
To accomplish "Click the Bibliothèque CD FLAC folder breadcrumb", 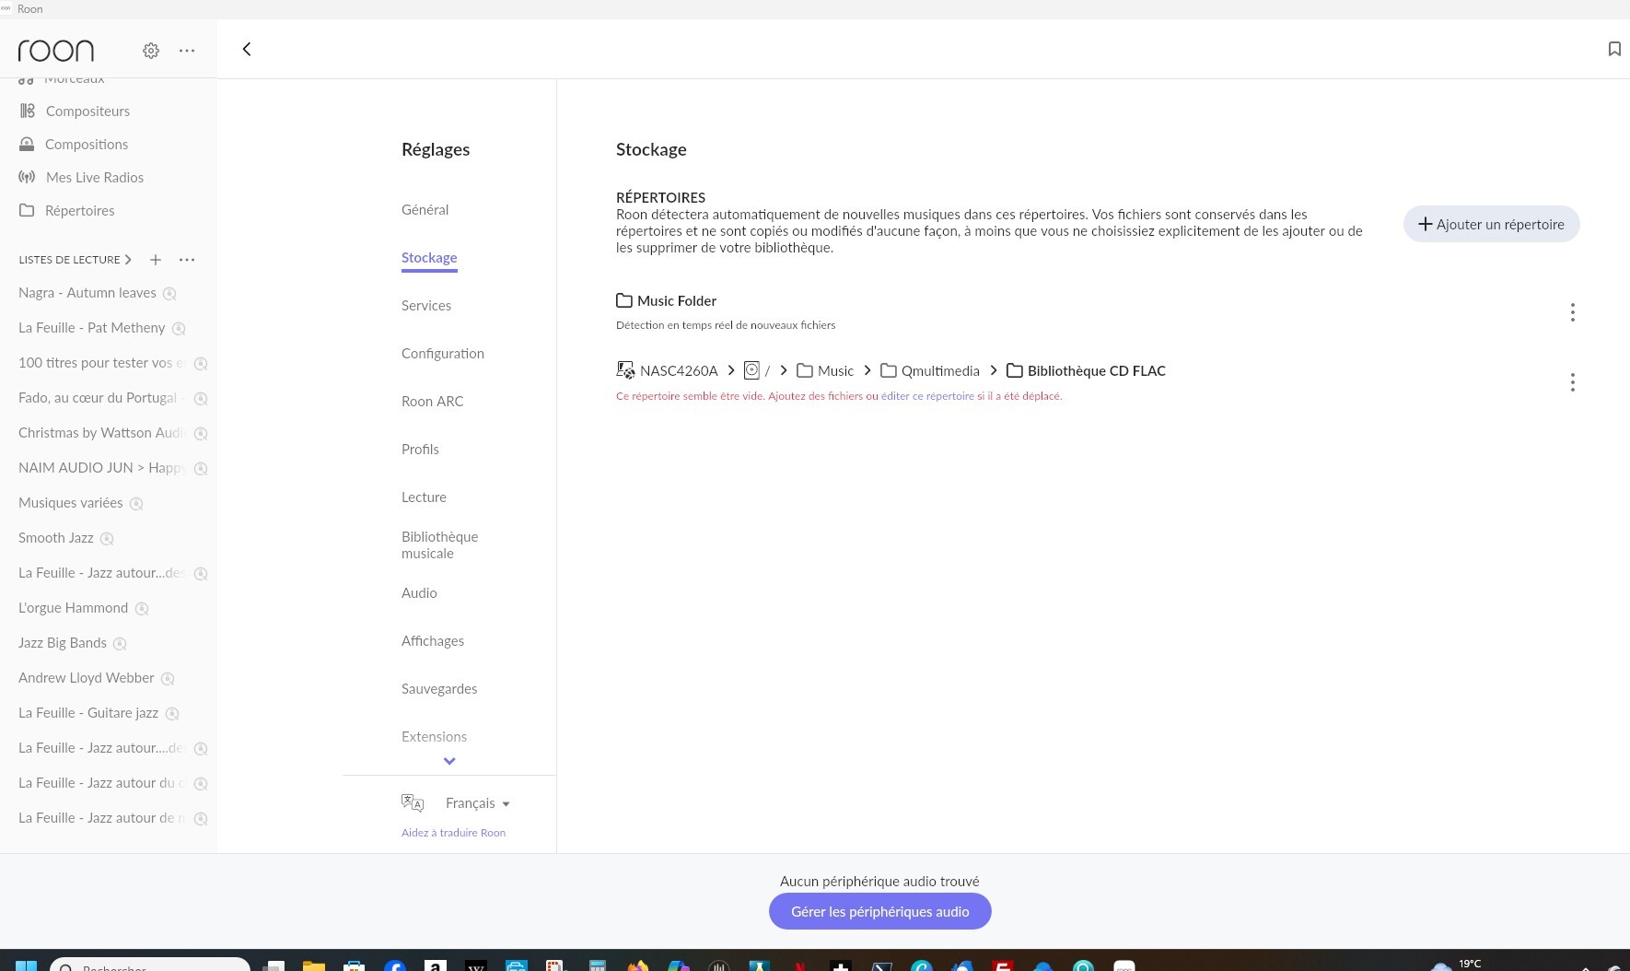I will 1087,370.
